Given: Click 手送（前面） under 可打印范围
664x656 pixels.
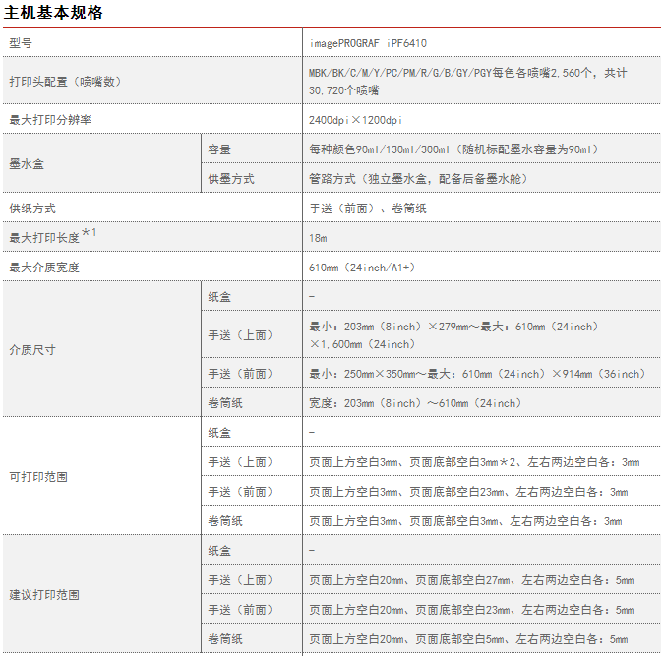Looking at the screenshot, I should 240,492.
